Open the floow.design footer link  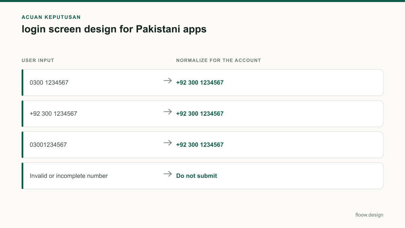pyautogui.click(x=369, y=215)
